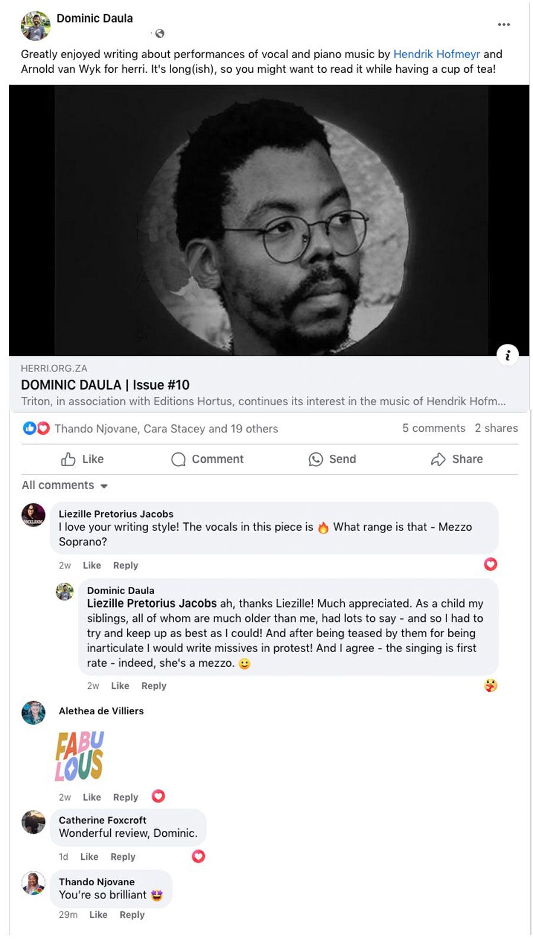Reply to Catherine Foxcroft's comment

[x=123, y=857]
